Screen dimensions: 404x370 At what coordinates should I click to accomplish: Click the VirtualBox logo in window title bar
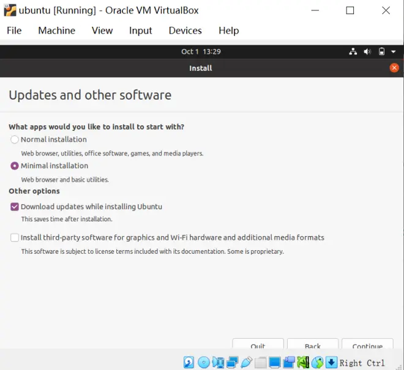pos(10,10)
